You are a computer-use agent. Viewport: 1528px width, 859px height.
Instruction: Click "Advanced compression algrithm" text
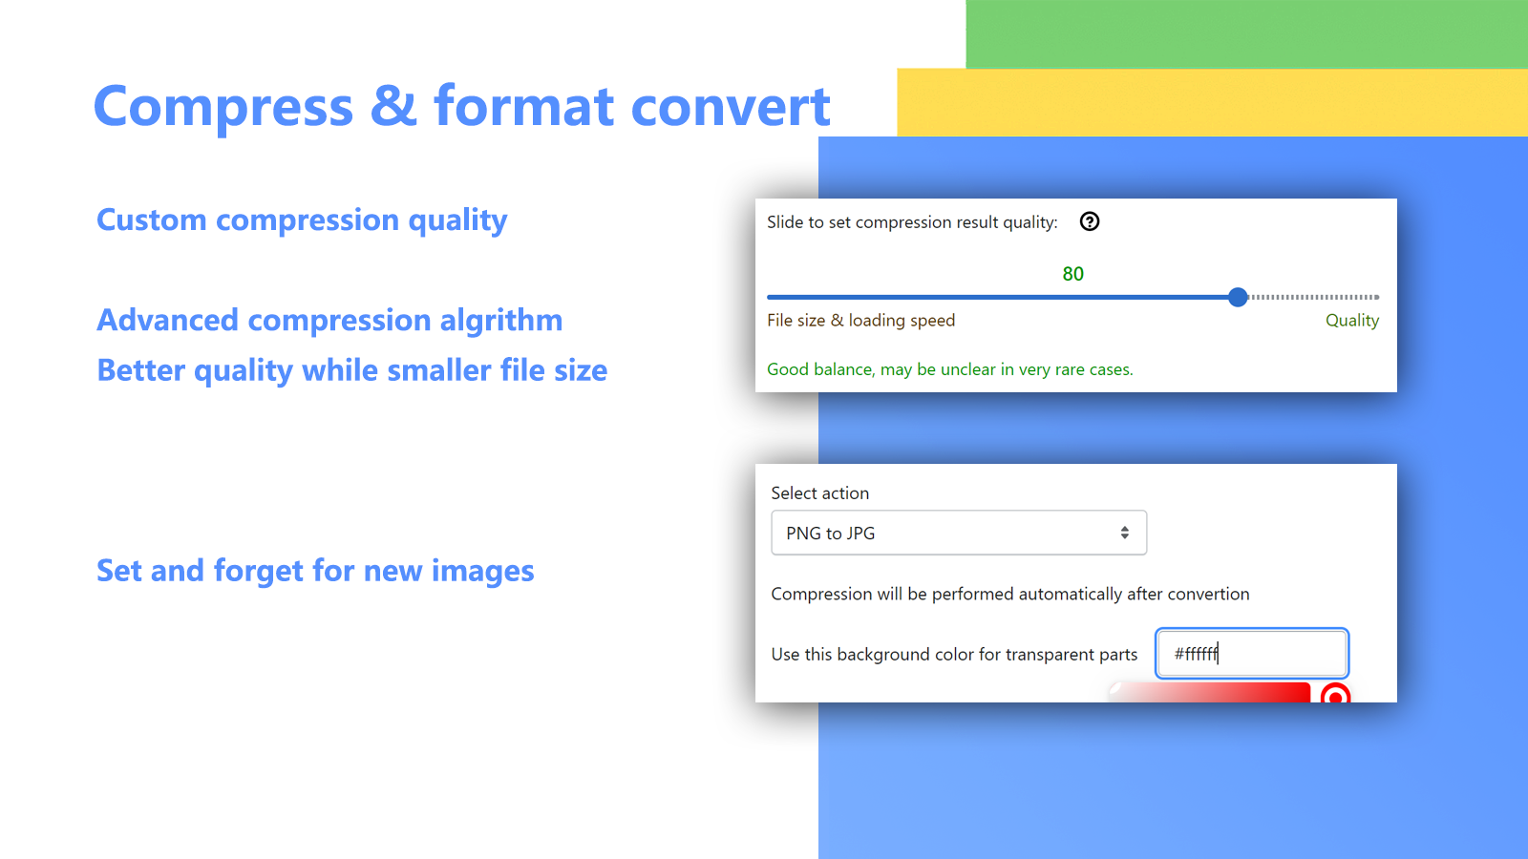pyautogui.click(x=329, y=321)
